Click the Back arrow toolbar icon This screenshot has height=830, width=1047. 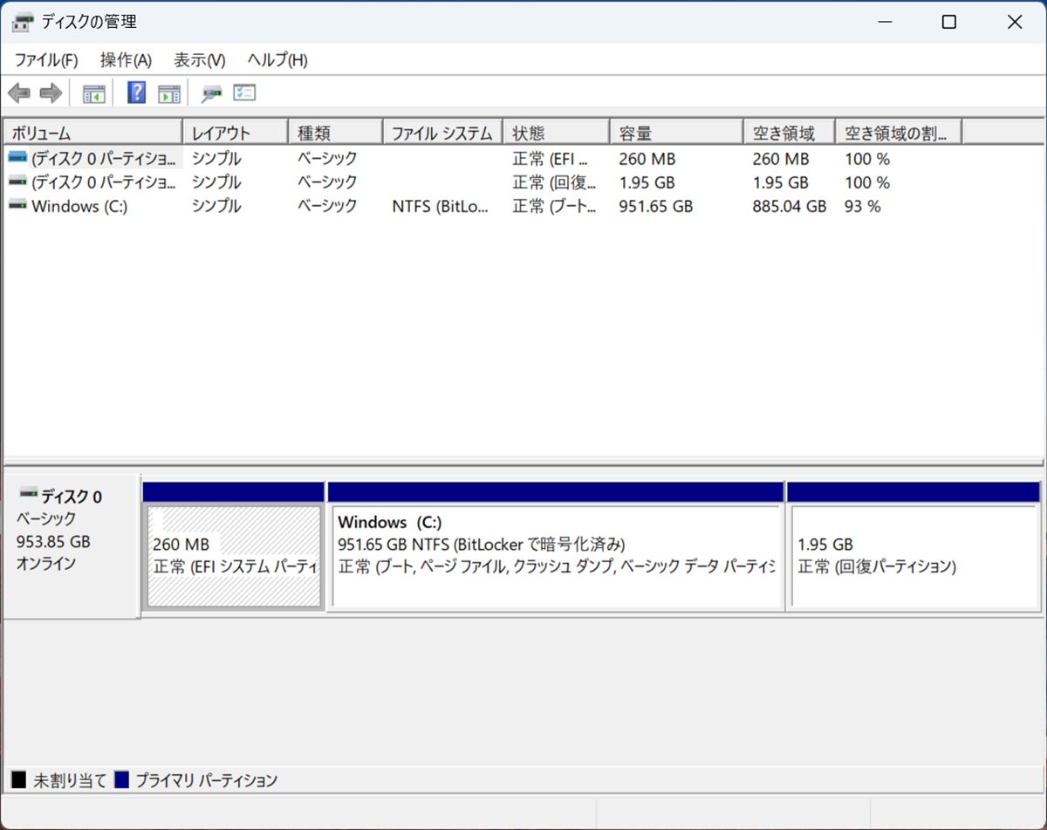19,93
